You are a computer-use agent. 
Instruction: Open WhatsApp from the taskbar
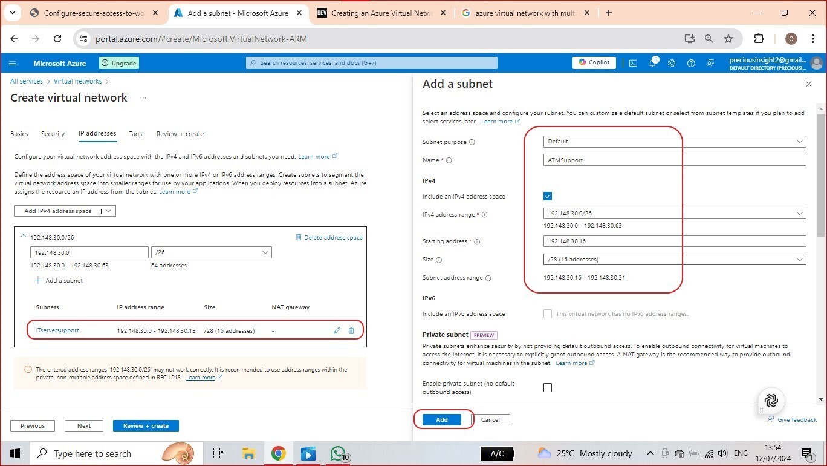[339, 454]
